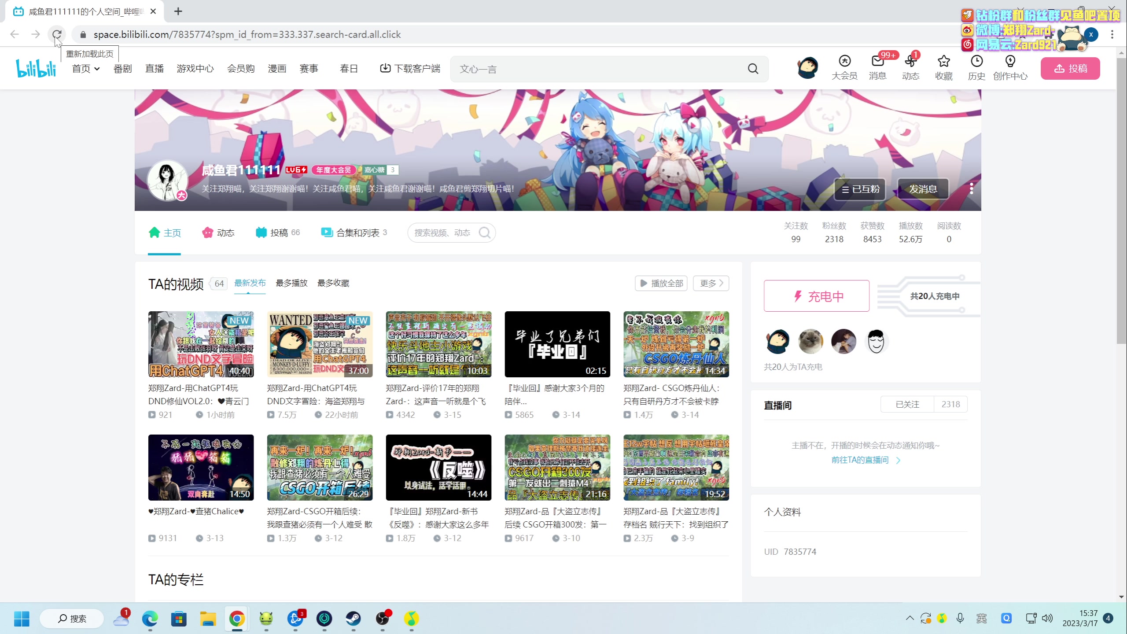Click the 充电中 button
The height and width of the screenshot is (634, 1127).
(816, 296)
